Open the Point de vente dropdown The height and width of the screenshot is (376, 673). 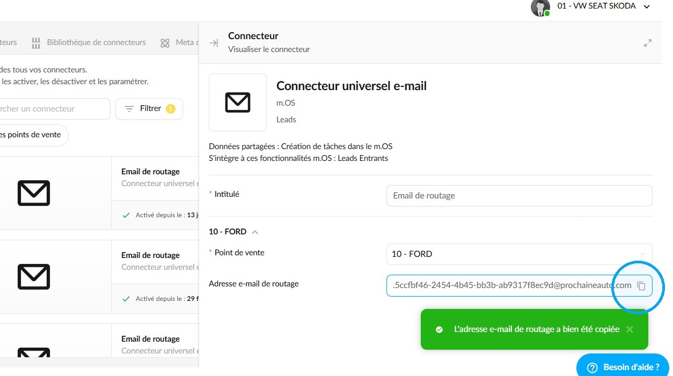coord(519,254)
